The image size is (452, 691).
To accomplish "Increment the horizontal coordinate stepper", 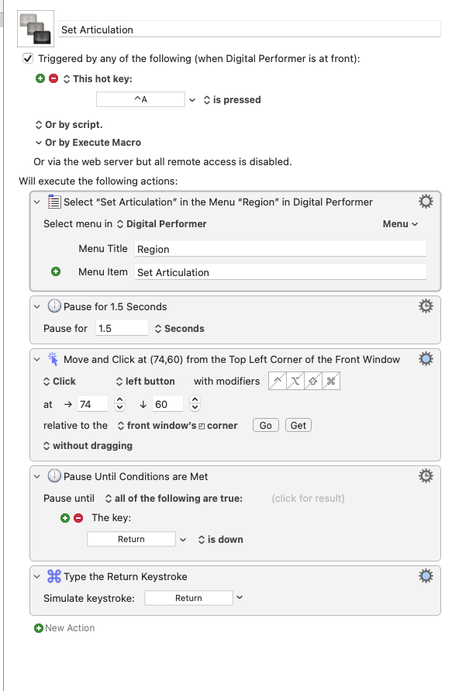I will click(119, 399).
